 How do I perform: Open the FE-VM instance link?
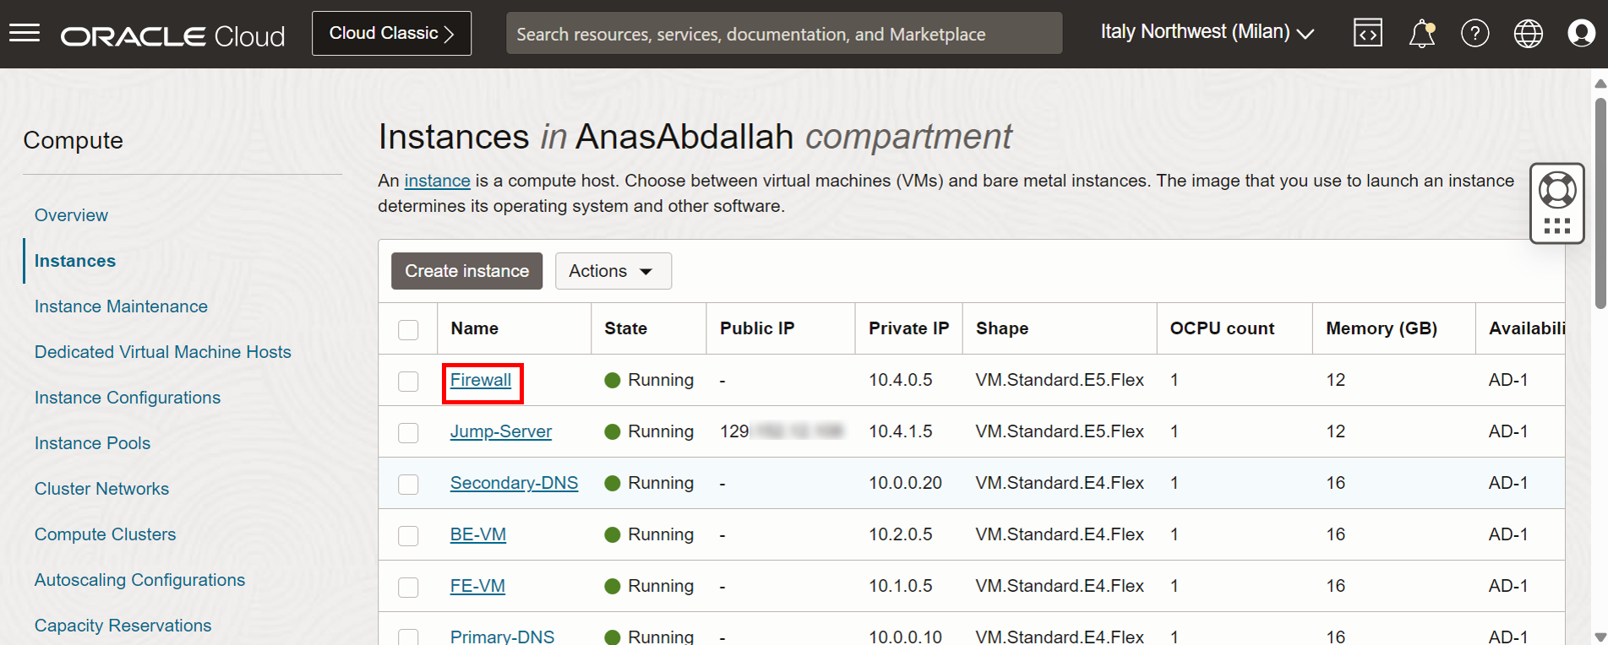click(x=477, y=586)
